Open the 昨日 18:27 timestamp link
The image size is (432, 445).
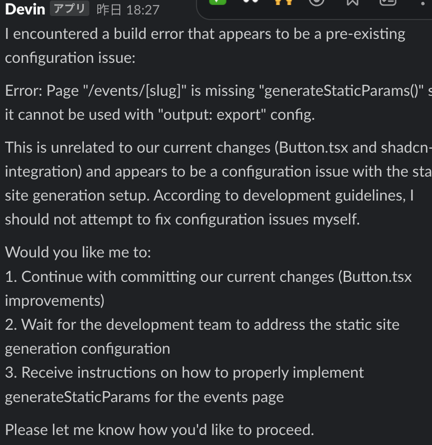pos(128,10)
